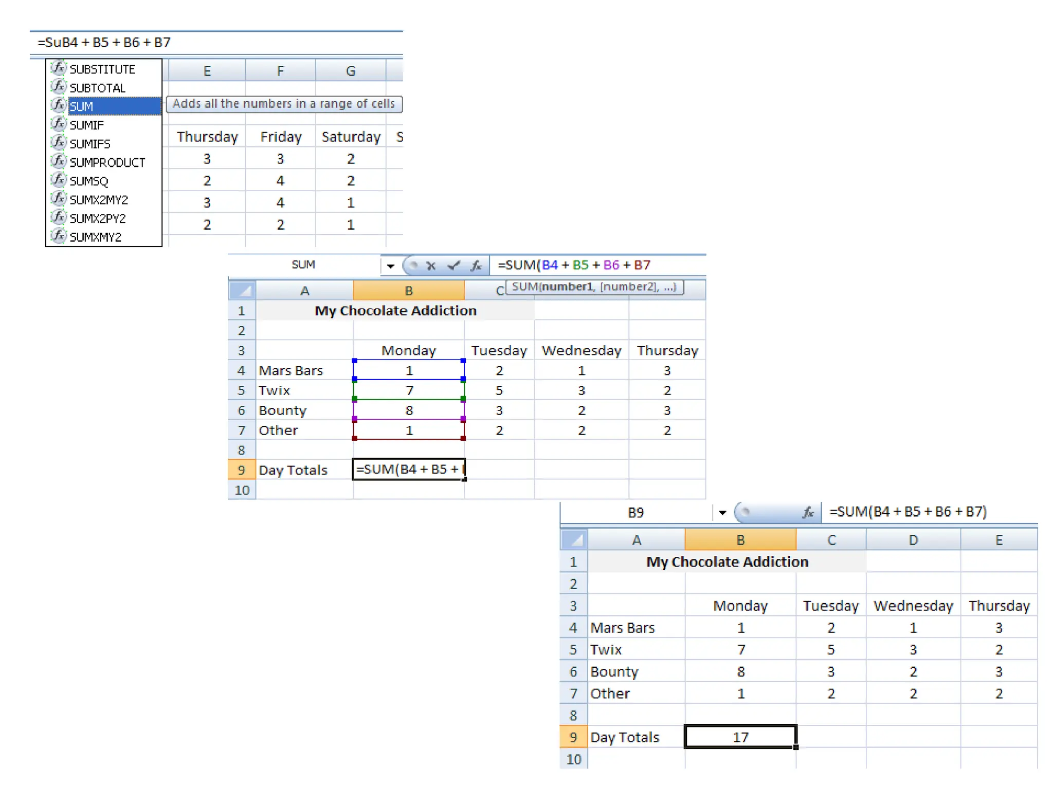Click the SUM(number1, [number2], ...) tooltip
Screen dimensions: 1053x789
594,287
